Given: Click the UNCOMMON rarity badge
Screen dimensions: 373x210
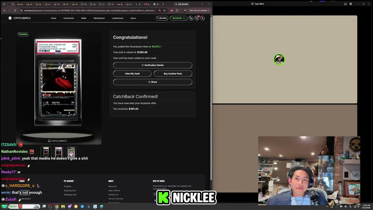Looking at the screenshot, I should pyautogui.click(x=23, y=34).
